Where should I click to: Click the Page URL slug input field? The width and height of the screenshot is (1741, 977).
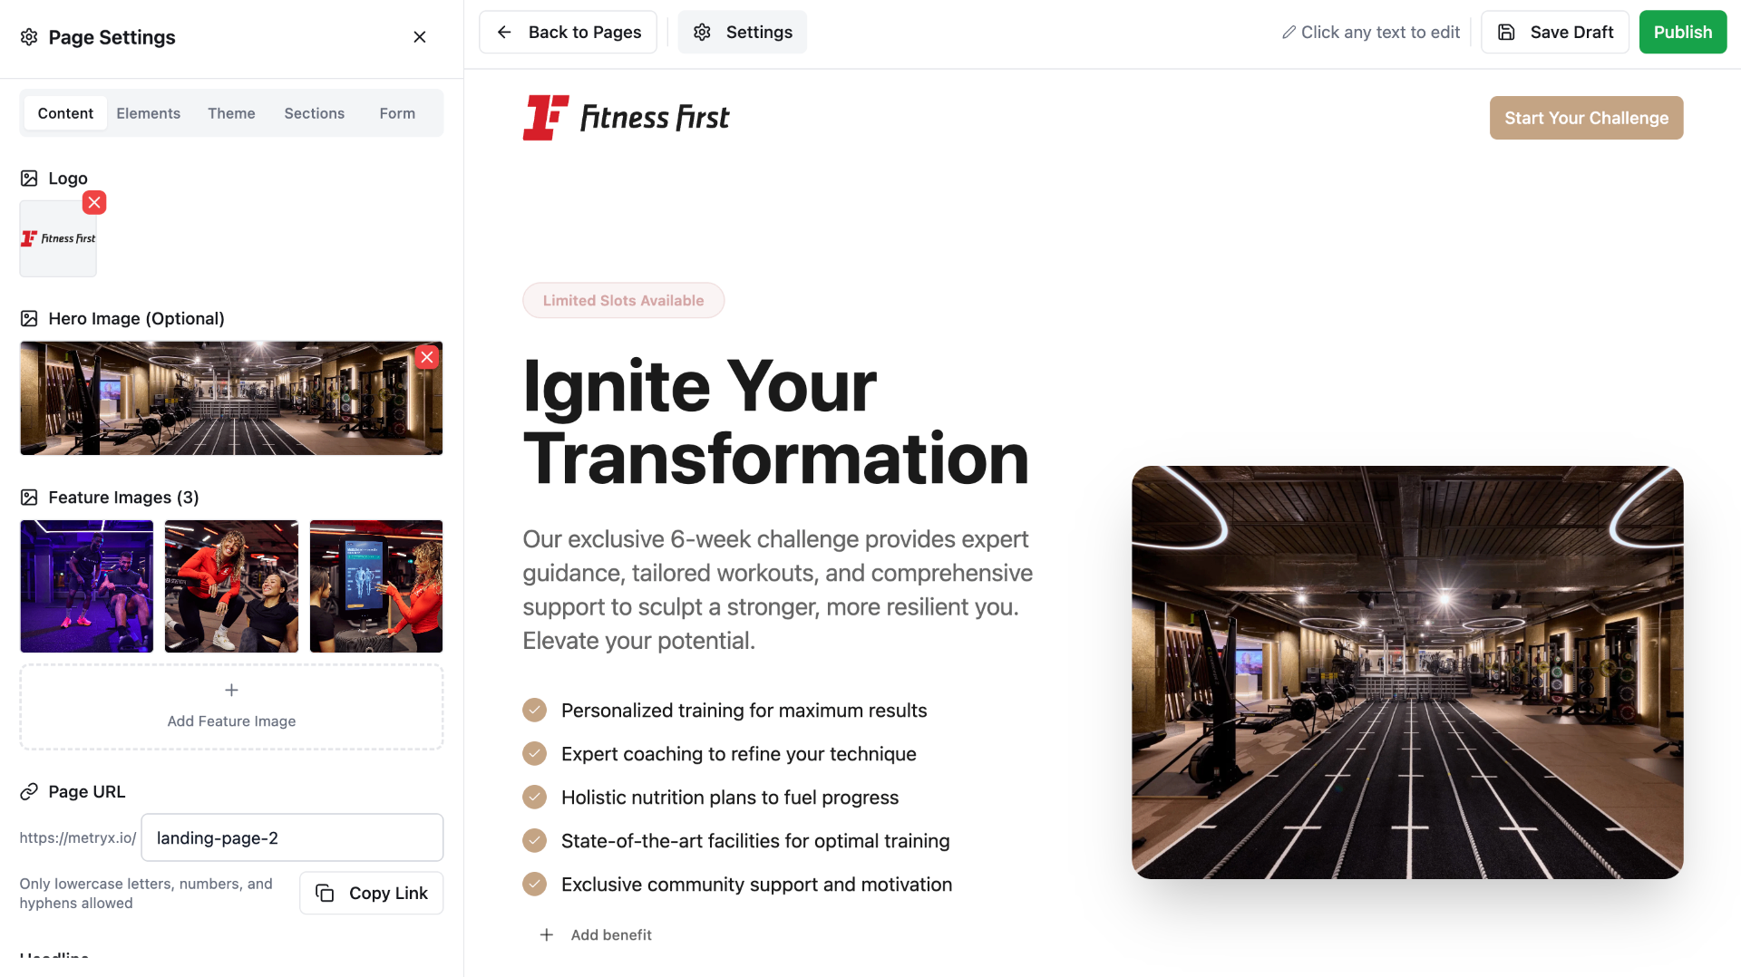click(292, 837)
